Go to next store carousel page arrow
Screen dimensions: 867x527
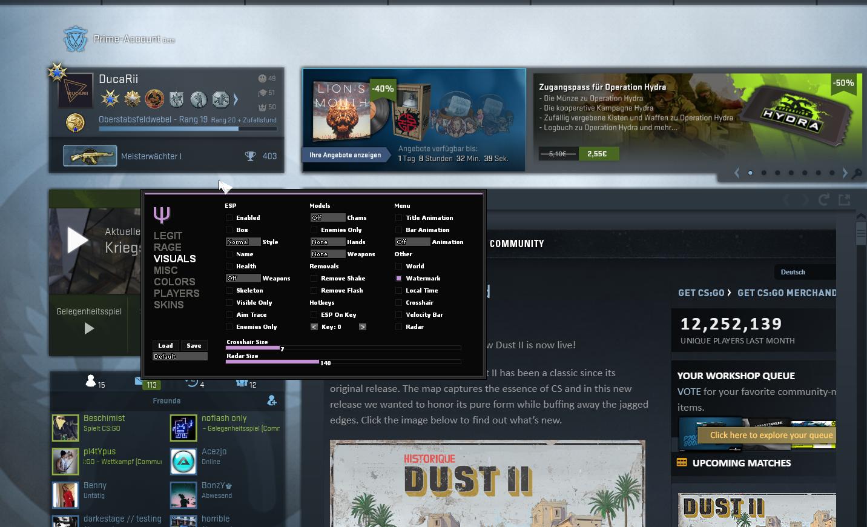point(845,173)
